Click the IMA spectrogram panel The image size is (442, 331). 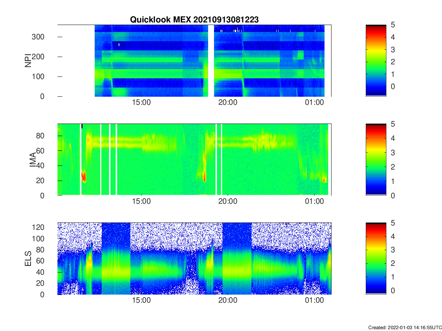[194, 160]
